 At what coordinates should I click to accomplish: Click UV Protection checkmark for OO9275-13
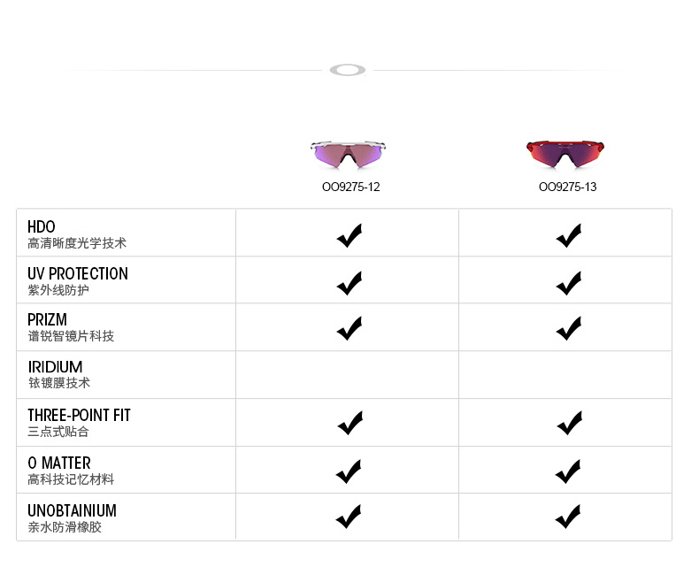coord(568,283)
